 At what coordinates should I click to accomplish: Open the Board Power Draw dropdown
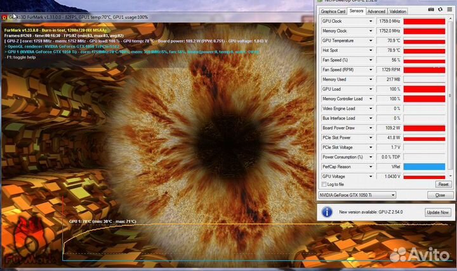[371, 128]
